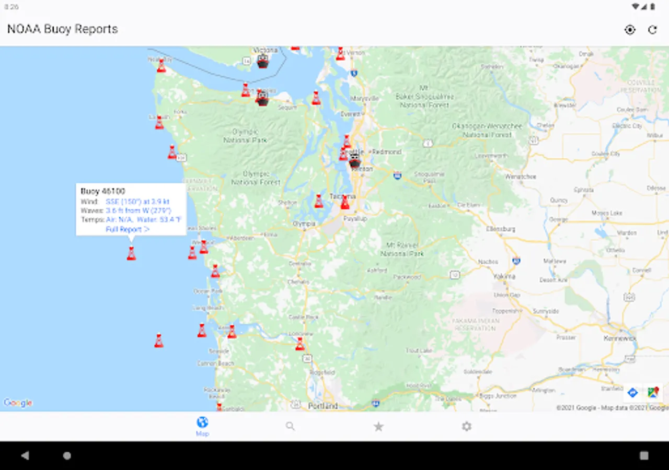Tap wind reading SSE (150°) at 3.9 kt

pos(137,202)
